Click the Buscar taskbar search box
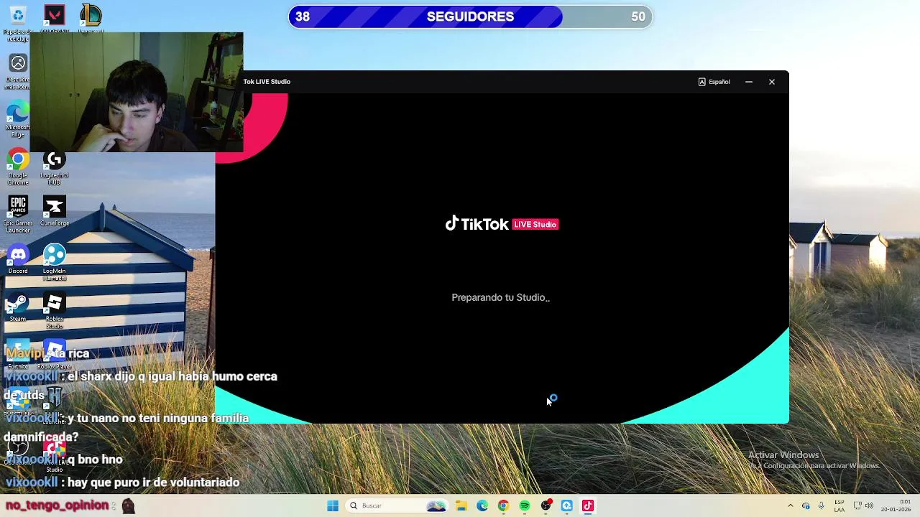The width and height of the screenshot is (920, 517). coord(397,506)
